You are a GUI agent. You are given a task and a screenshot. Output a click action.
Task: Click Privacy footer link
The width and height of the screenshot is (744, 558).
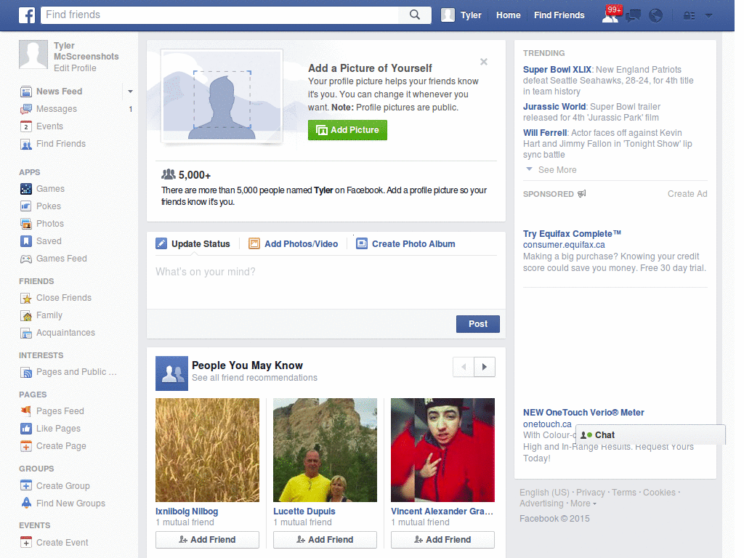590,493
